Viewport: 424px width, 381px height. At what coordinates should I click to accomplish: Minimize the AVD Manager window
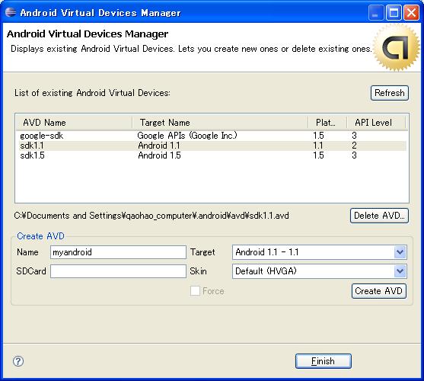click(375, 13)
